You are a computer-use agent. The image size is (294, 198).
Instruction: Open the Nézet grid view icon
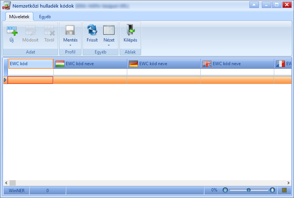(109, 30)
